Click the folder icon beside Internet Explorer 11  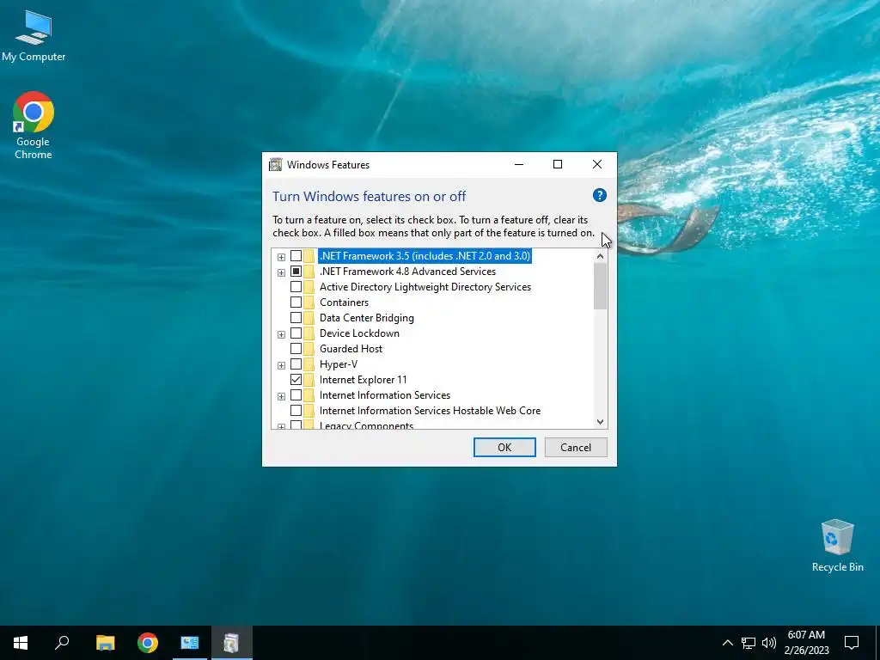pyautogui.click(x=309, y=380)
